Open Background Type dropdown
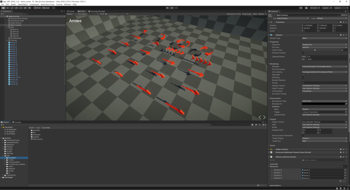 tap(324, 101)
